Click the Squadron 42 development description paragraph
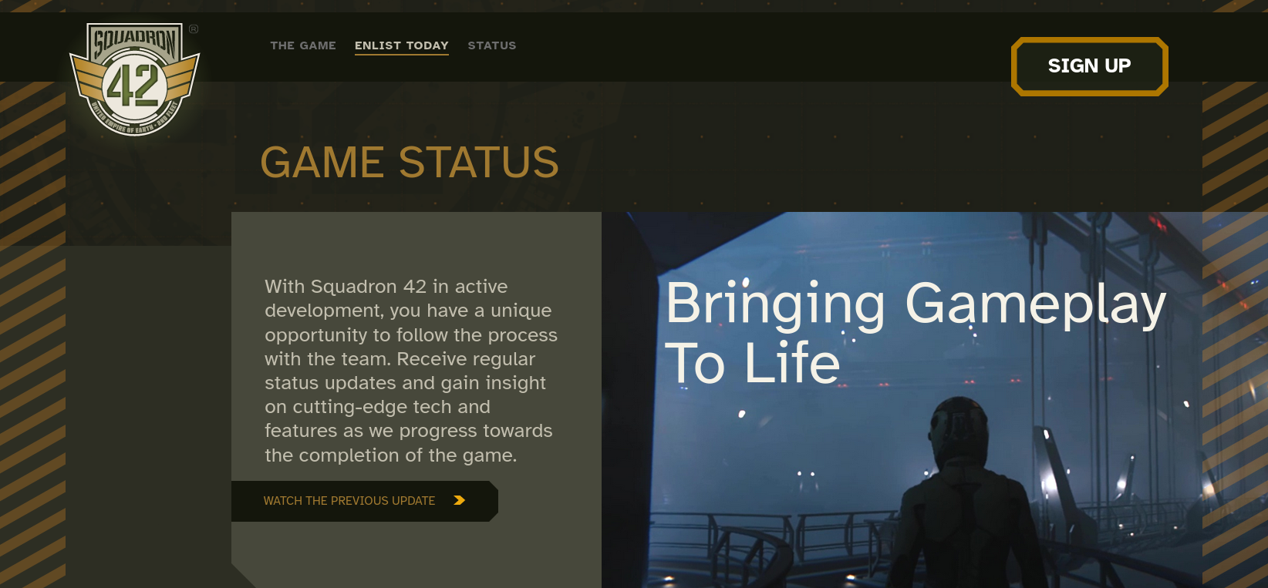Viewport: 1268px width, 588px height. pyautogui.click(x=410, y=371)
